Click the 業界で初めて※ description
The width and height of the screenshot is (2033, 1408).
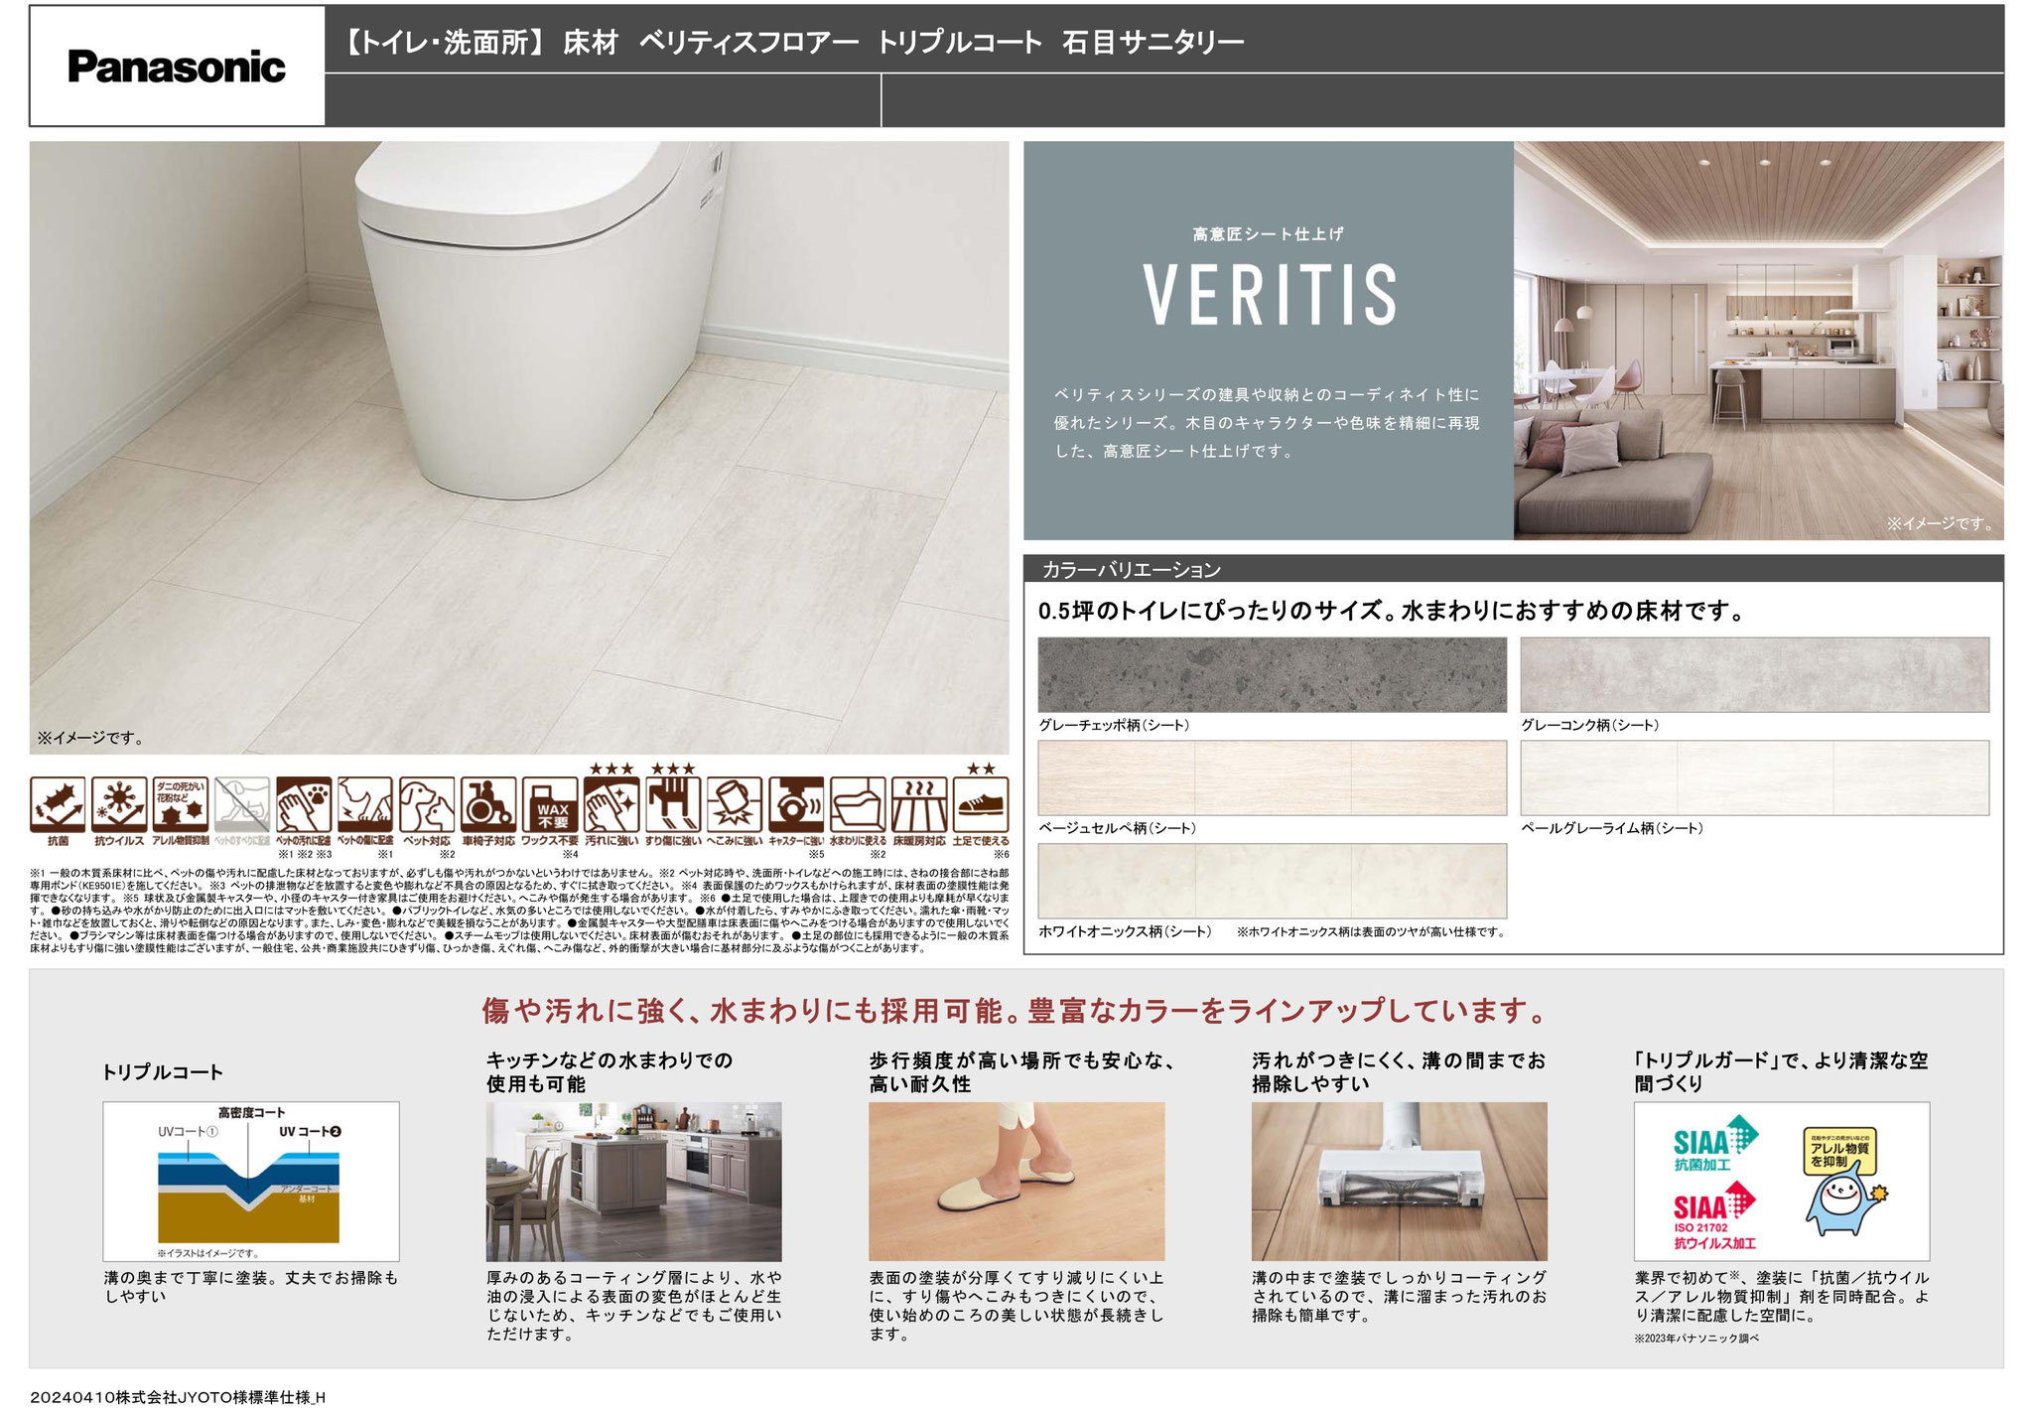pyautogui.click(x=1782, y=1297)
